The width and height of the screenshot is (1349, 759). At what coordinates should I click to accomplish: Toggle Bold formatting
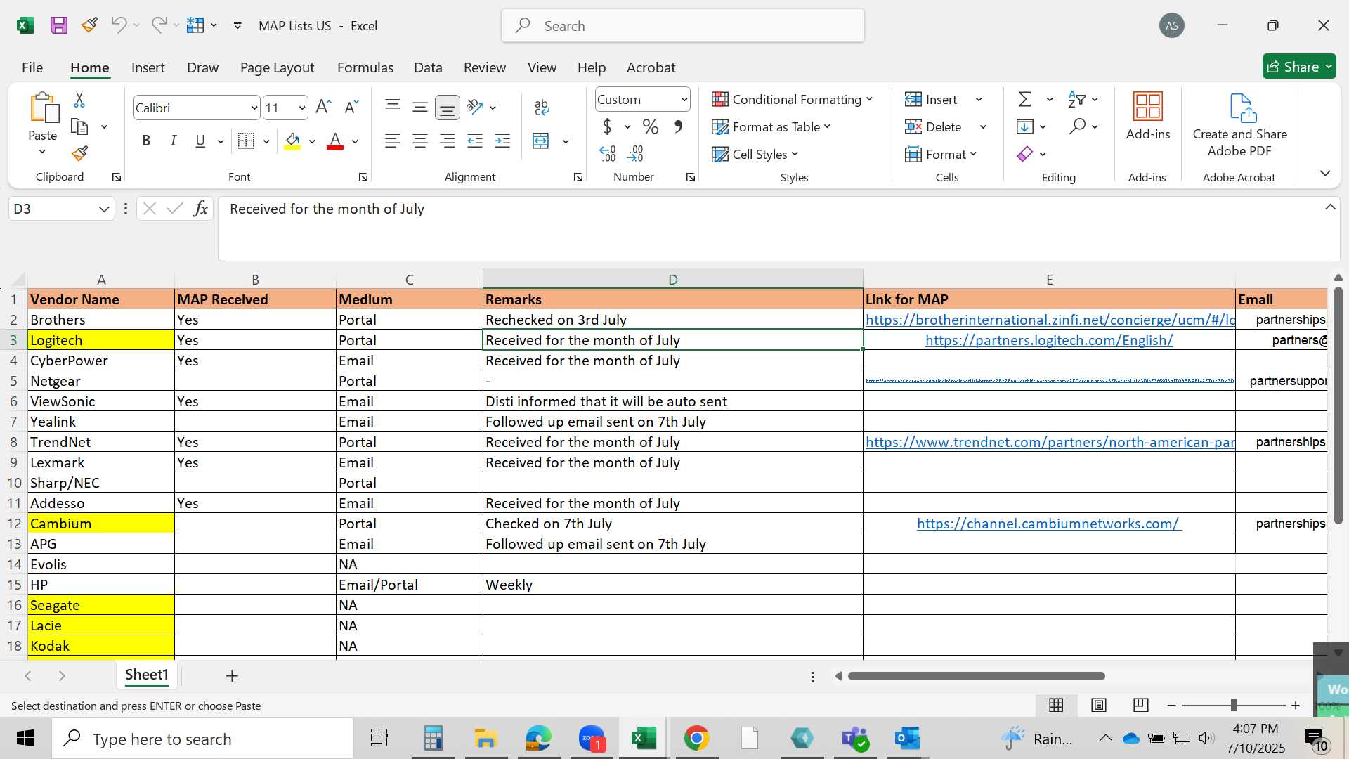pos(146,141)
